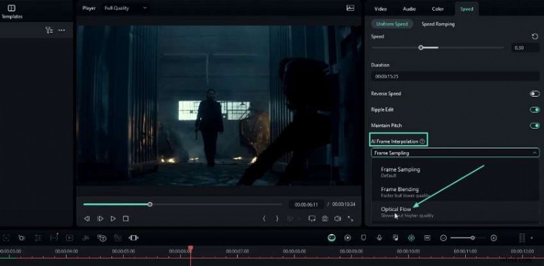Switch to the Video tab
The image size is (544, 266).
coord(380,9)
